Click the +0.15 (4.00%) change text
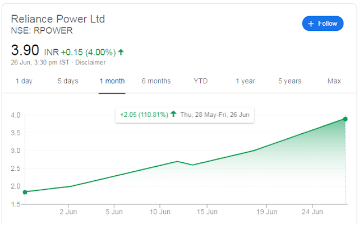 tap(89, 52)
